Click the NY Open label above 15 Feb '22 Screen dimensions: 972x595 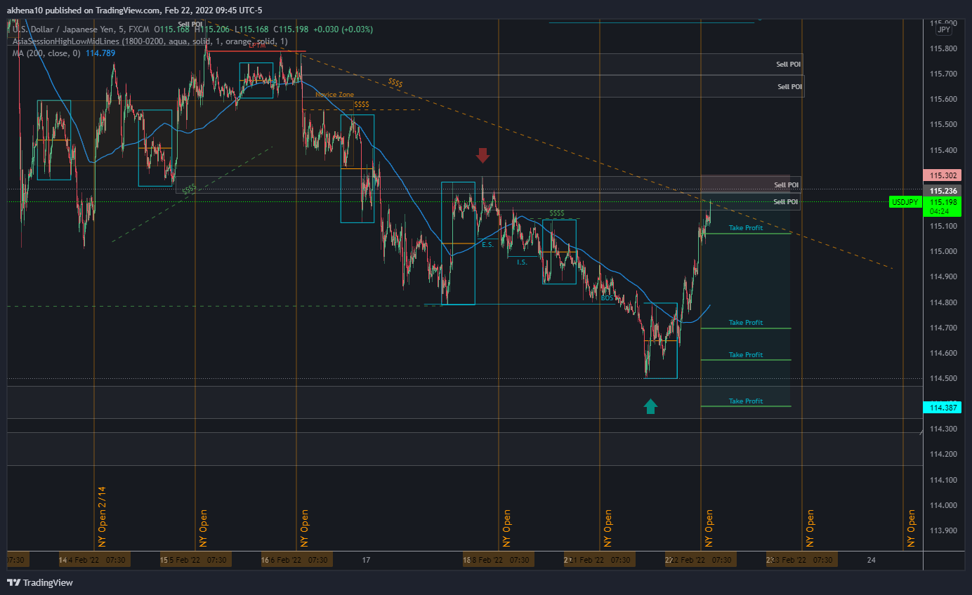click(203, 528)
